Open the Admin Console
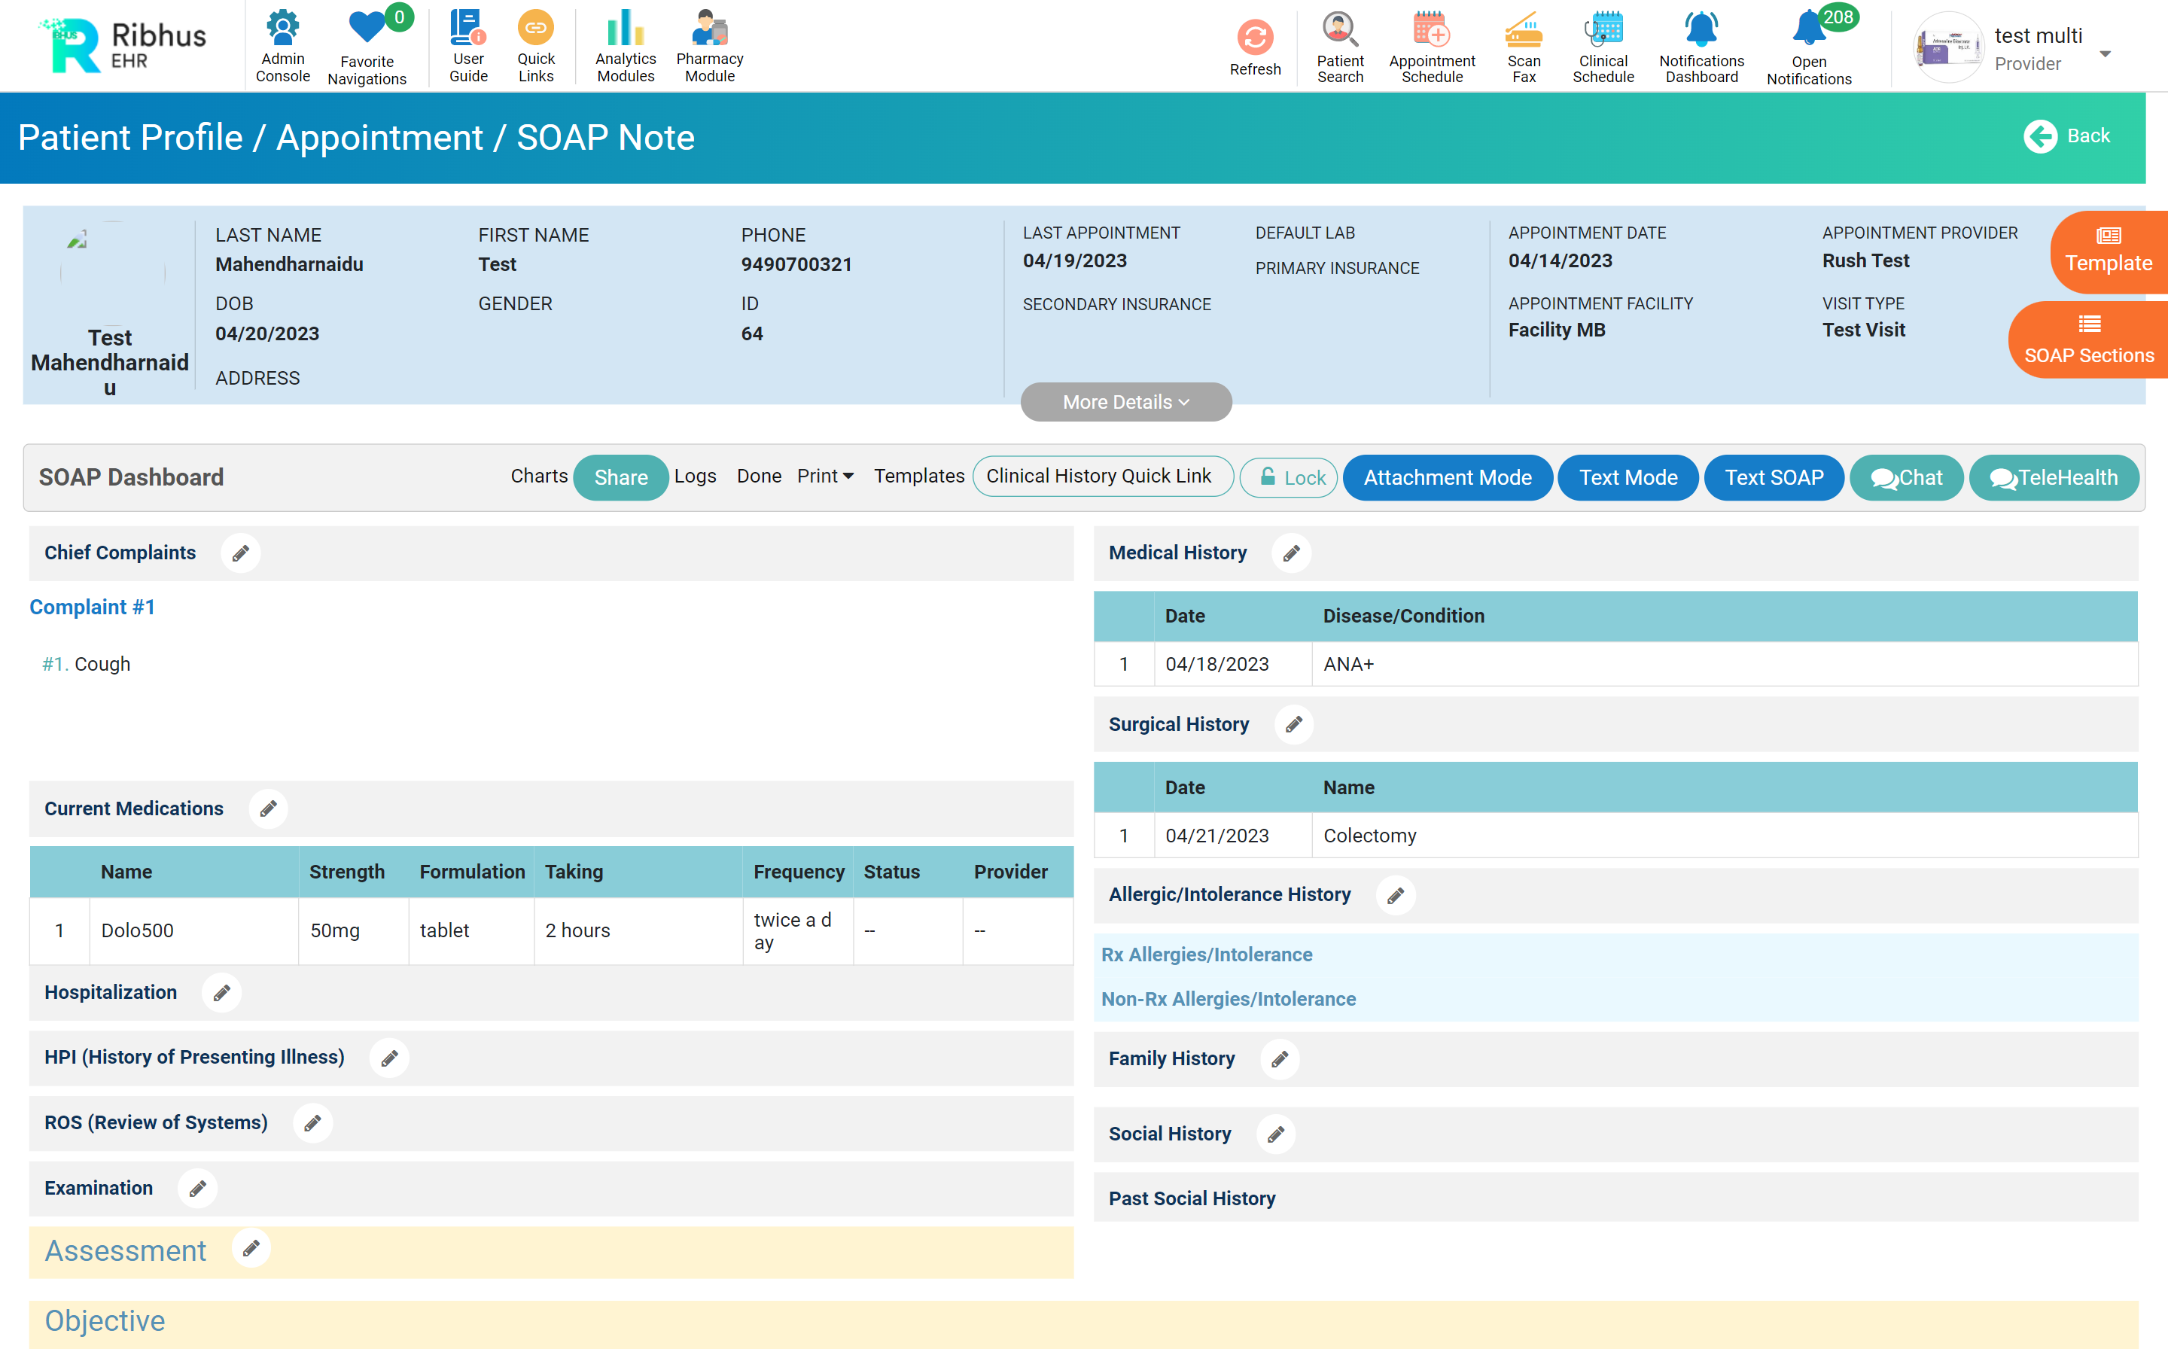Screen dimensions: 2168x1355 click(x=283, y=45)
